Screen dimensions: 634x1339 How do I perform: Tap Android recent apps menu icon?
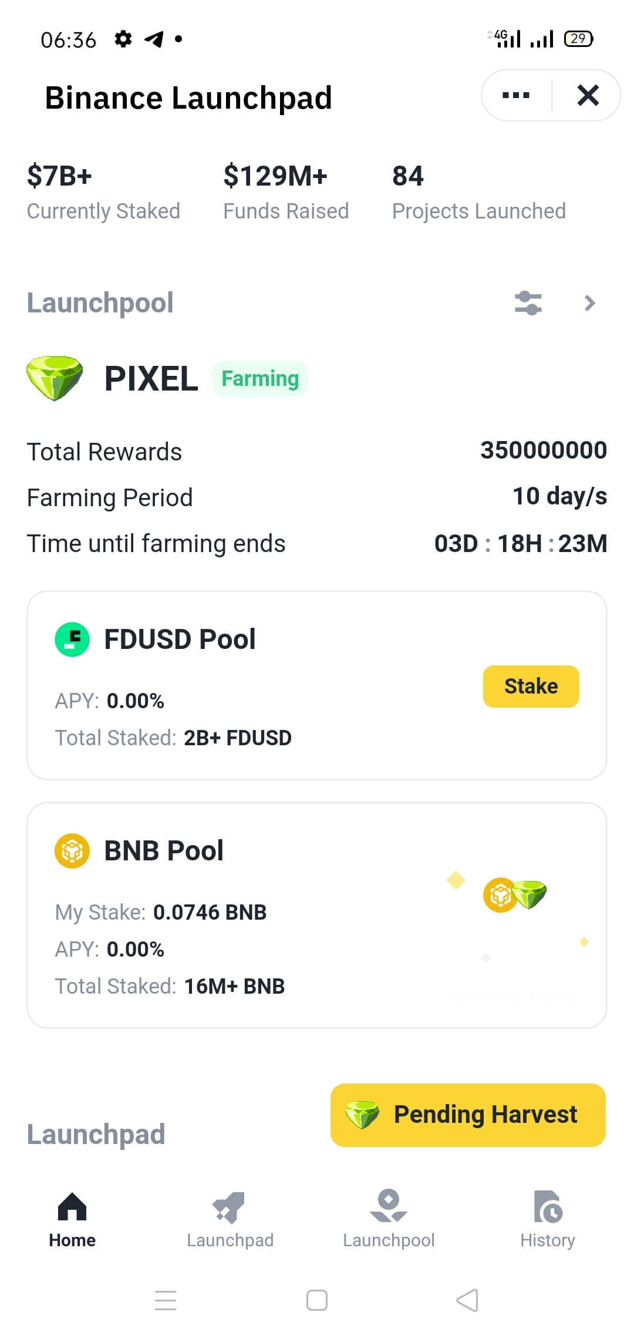point(166,1300)
